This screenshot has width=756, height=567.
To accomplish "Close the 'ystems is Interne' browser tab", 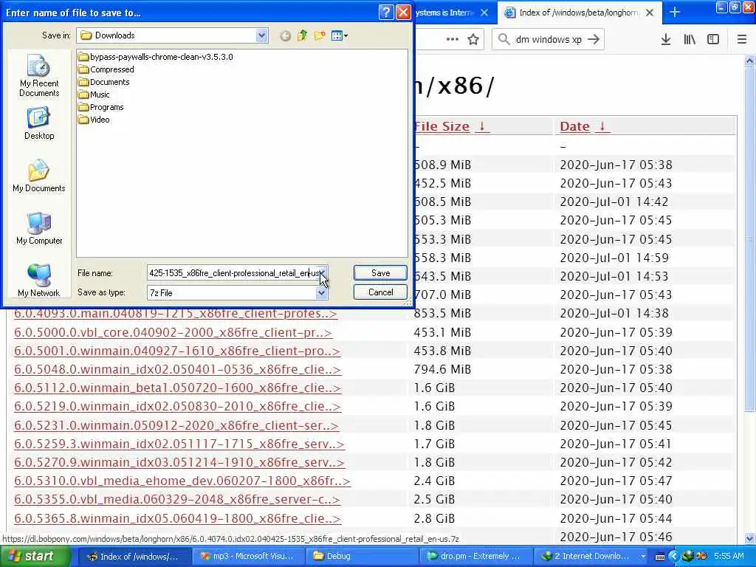I will pyautogui.click(x=484, y=13).
